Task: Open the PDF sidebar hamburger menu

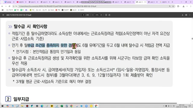Action: 3,15
